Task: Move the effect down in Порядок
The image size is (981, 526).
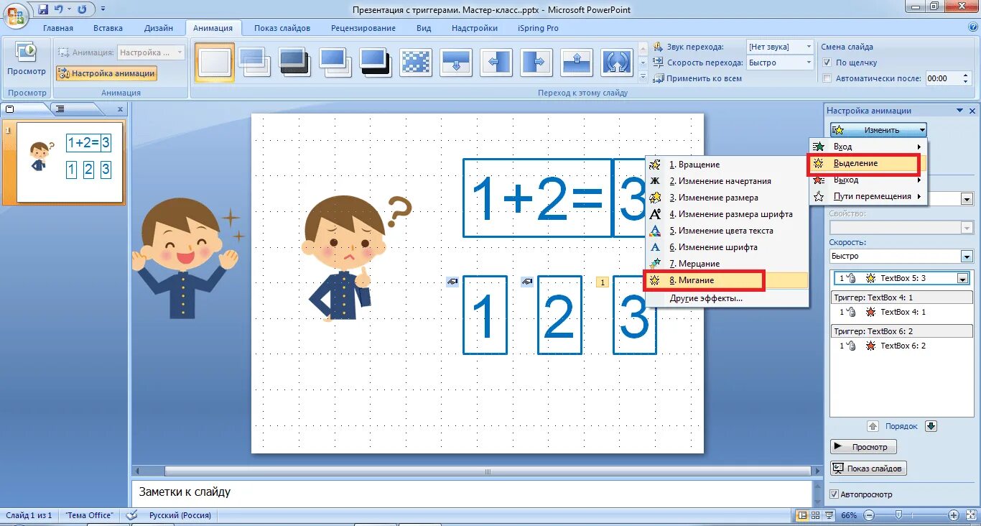Action: (931, 426)
